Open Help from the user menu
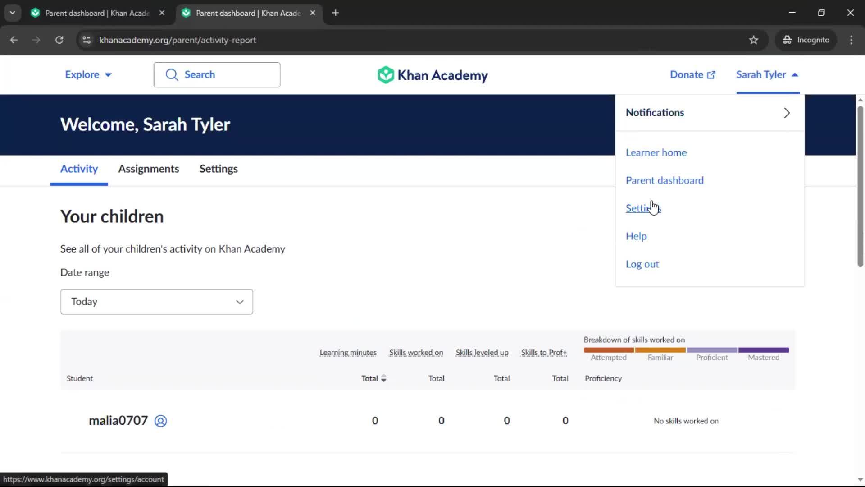This screenshot has height=487, width=865. (636, 236)
